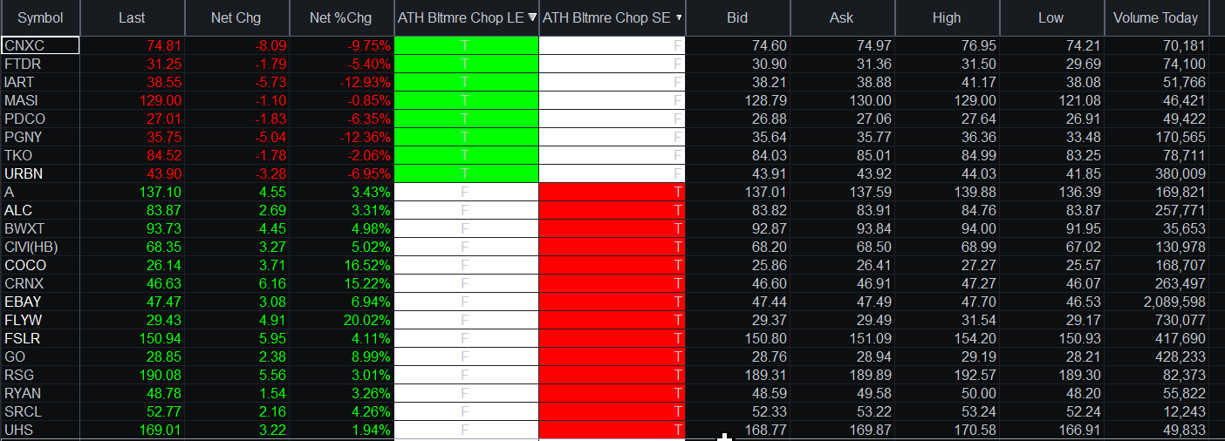
Task: Click UHS red Chop SE cell
Action: [612, 430]
